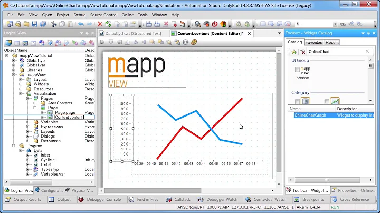
Task: Open the document tabs list dropdown arrow
Action: pyautogui.click(x=279, y=33)
